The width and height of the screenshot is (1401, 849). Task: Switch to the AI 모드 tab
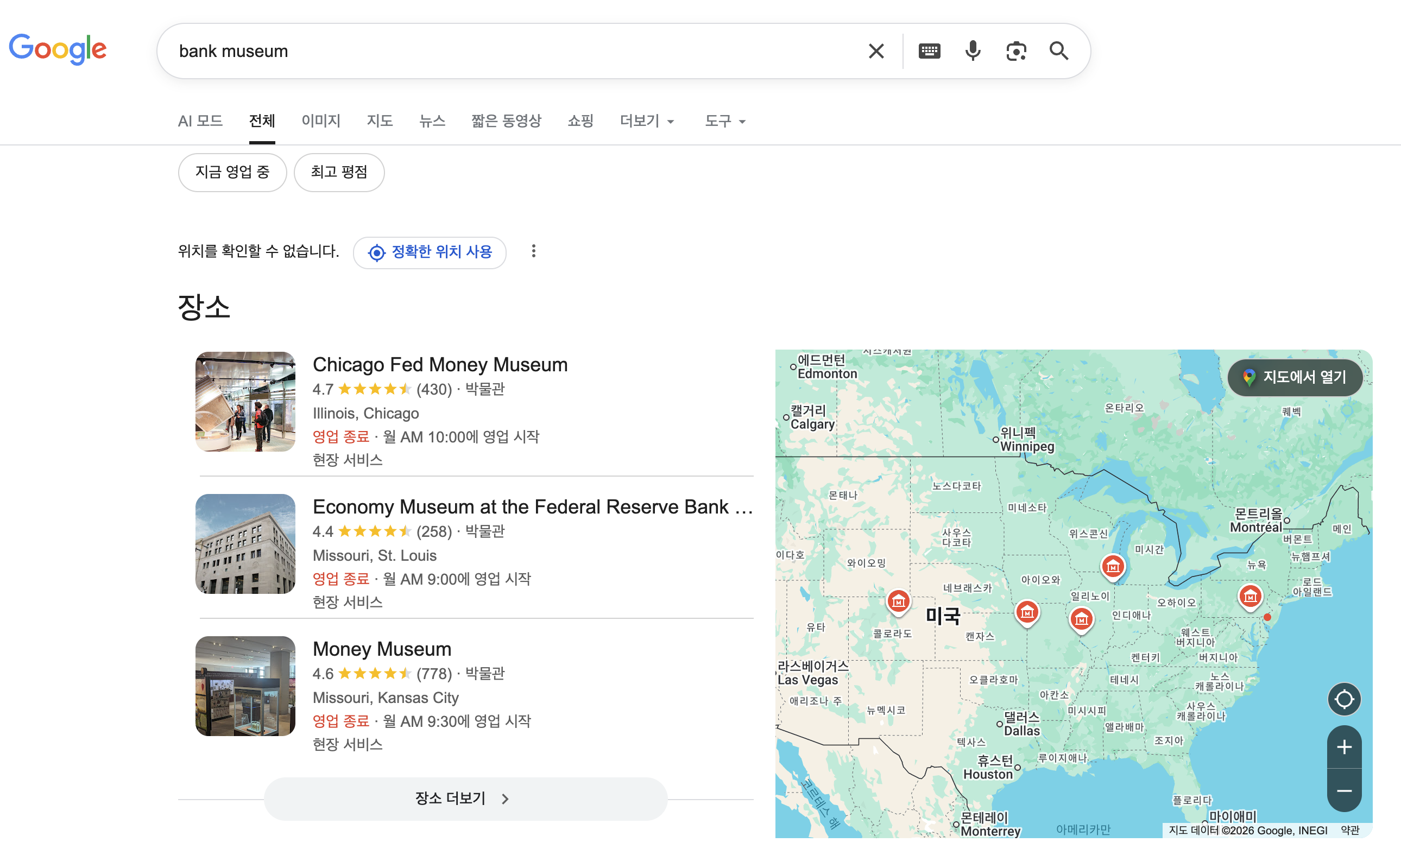point(200,121)
